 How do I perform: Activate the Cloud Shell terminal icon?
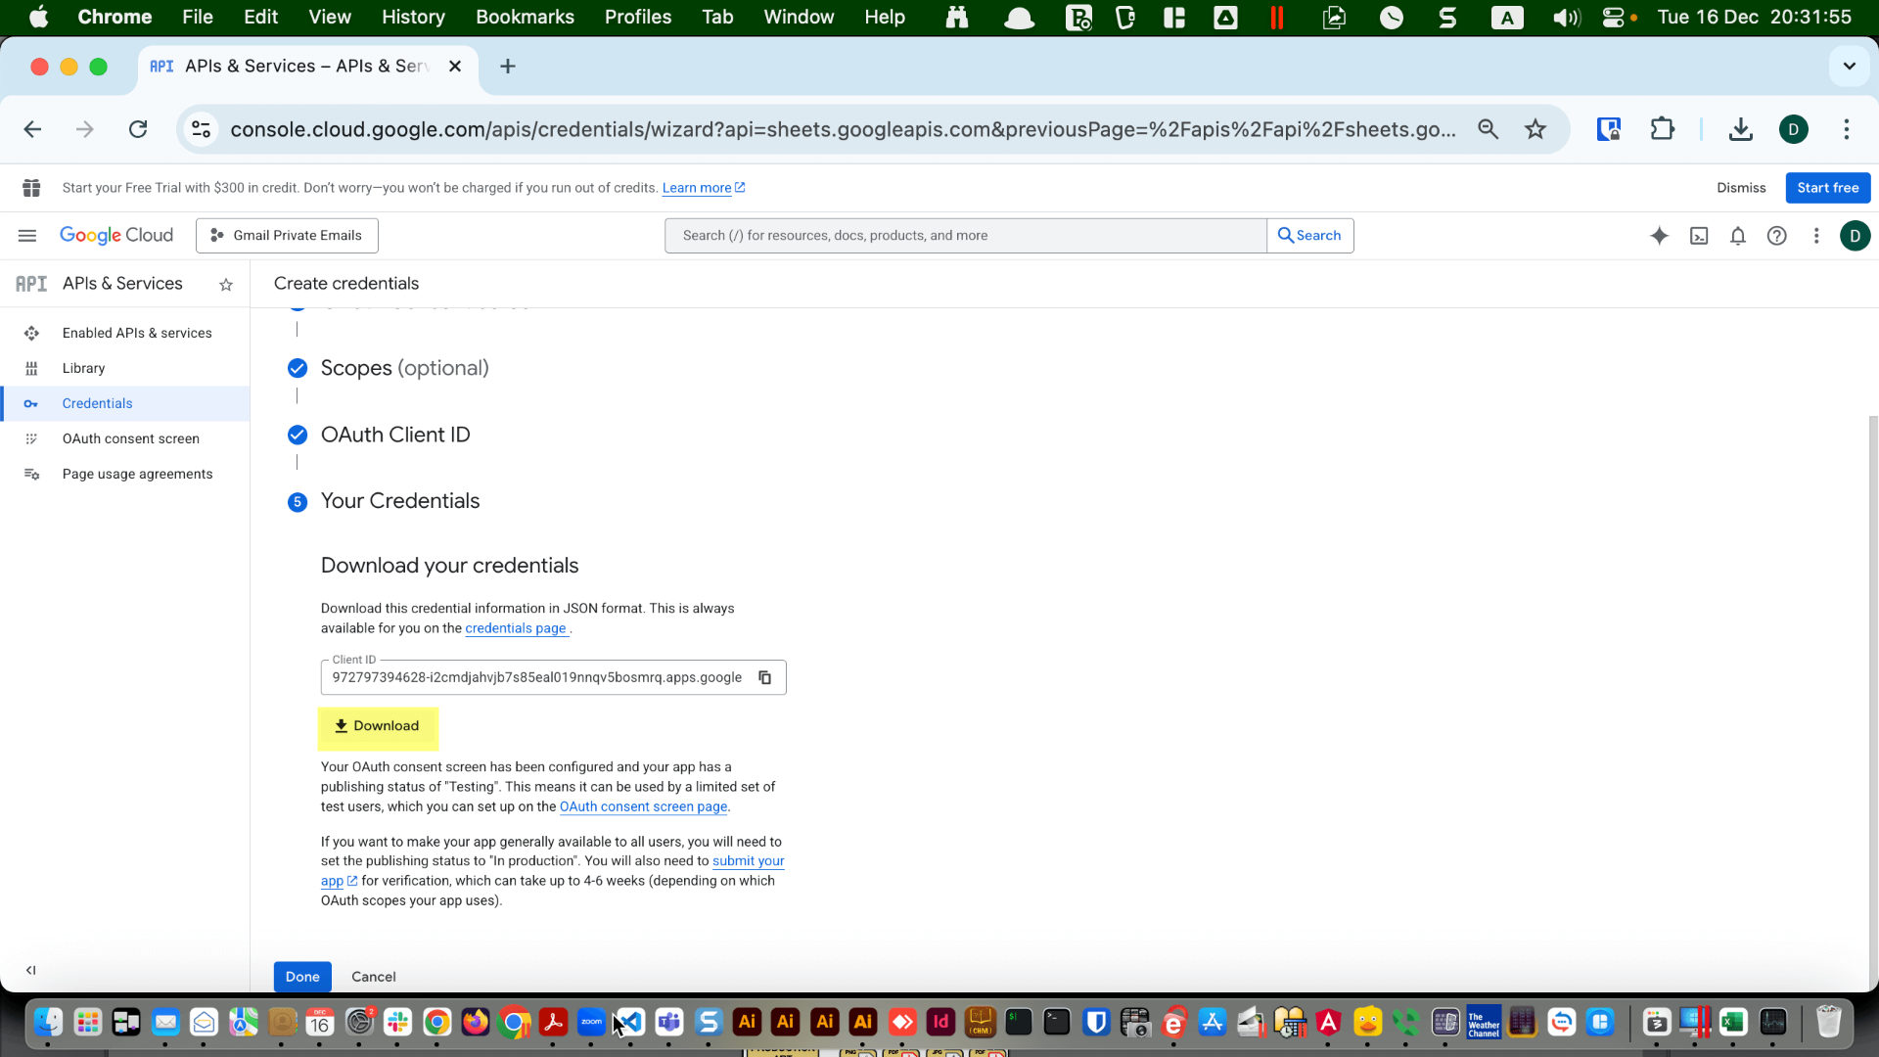[x=1700, y=235]
